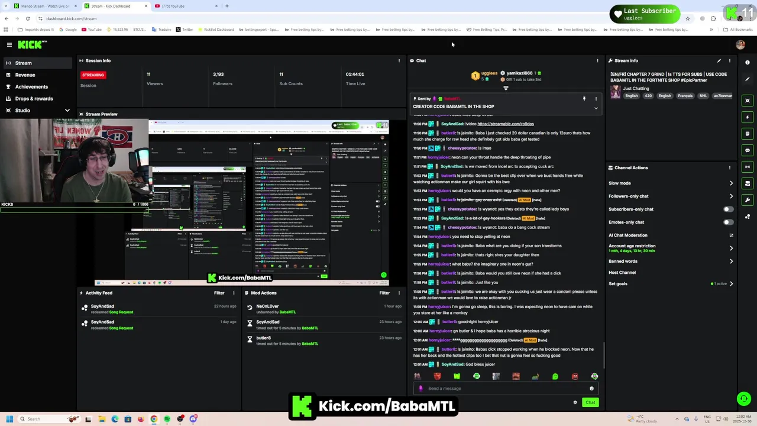Toggle Emotes-only chat switch

point(728,222)
